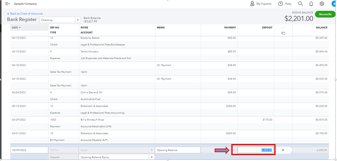Open the notifications bell
This screenshot has width=337, height=161.
click(311, 4)
